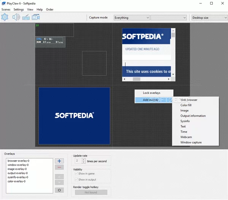This screenshot has width=228, height=200.
Task: Click the Not bound hotkey button
Action: [x=91, y=192]
